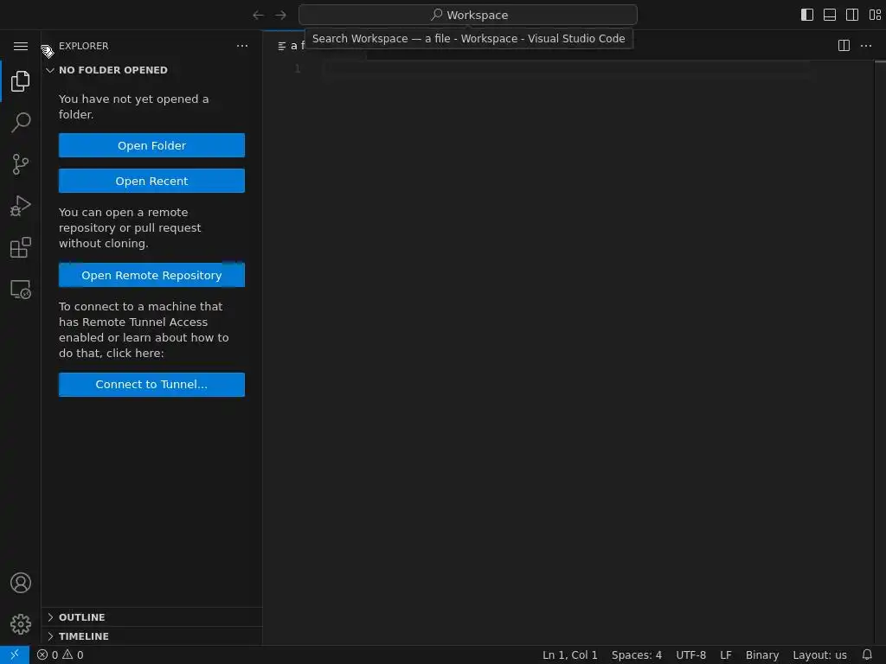886x664 pixels.
Task: Toggle the secondary side bar
Action: pos(852,16)
